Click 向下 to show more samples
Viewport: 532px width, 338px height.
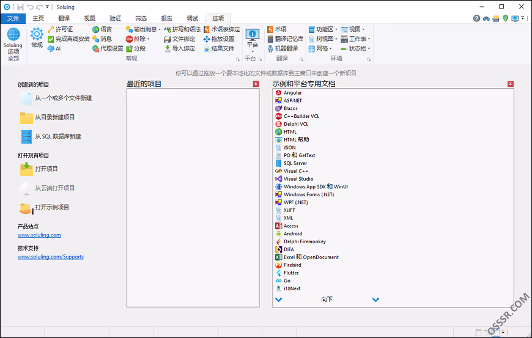327,299
